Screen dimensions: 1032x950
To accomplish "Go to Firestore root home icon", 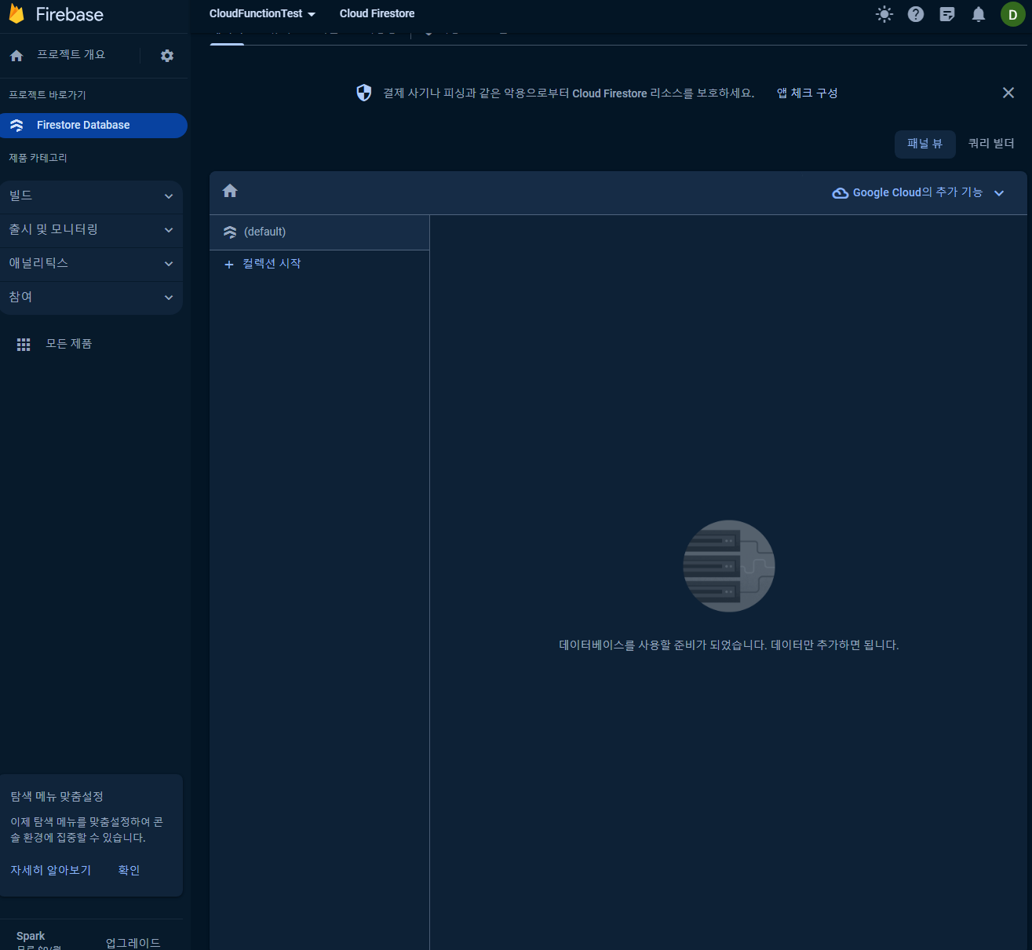I will tap(230, 191).
